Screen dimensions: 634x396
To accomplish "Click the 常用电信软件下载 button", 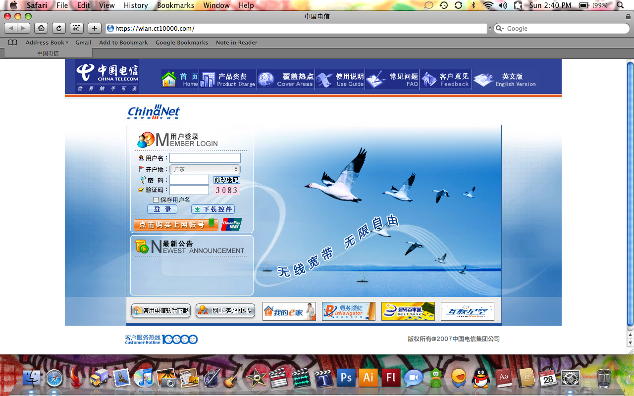I will coord(161,311).
